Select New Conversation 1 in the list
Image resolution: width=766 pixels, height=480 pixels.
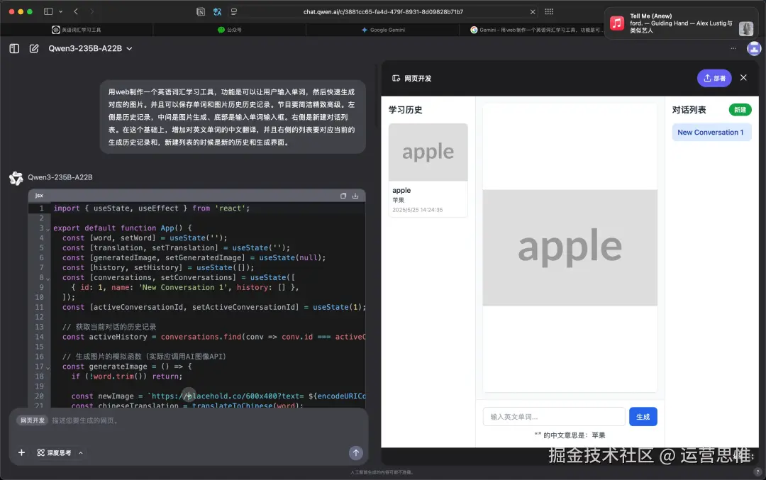point(711,133)
